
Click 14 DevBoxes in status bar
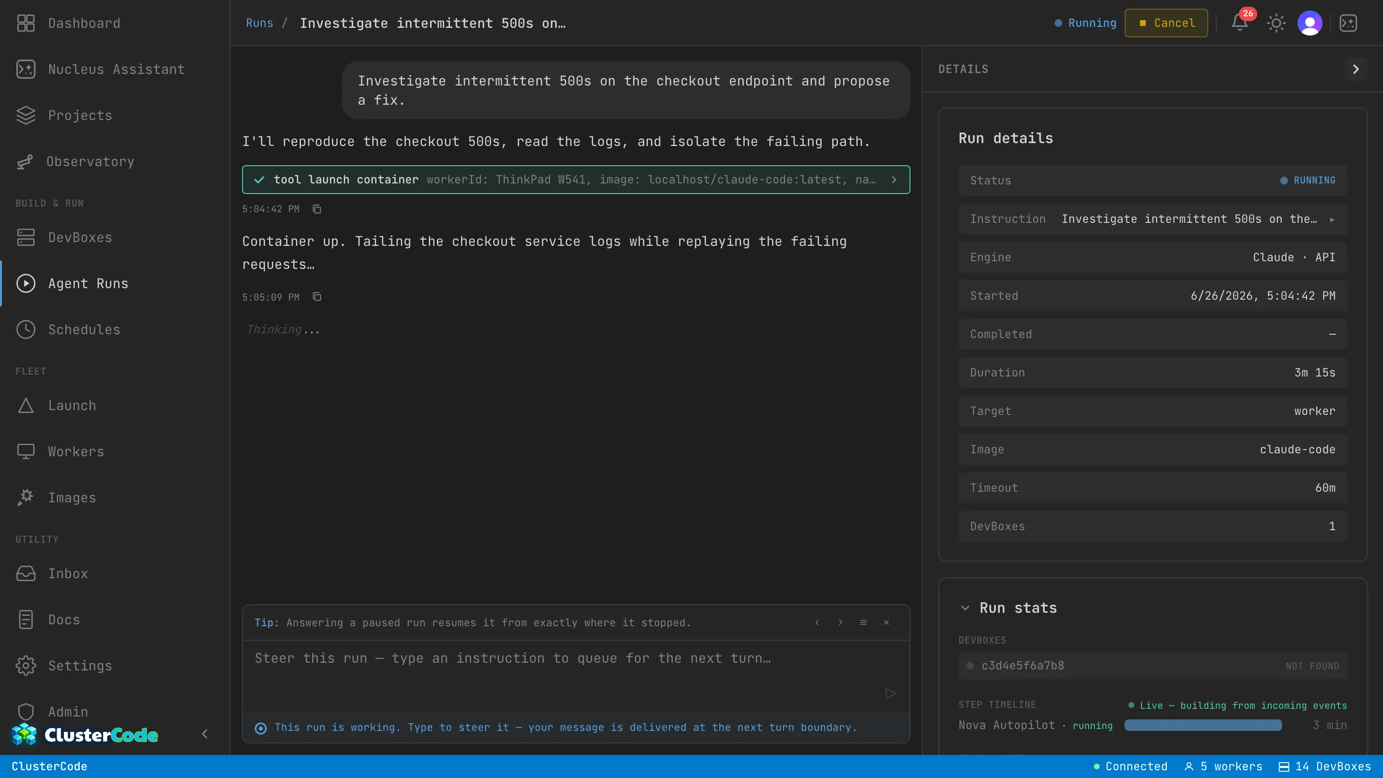click(1325, 767)
